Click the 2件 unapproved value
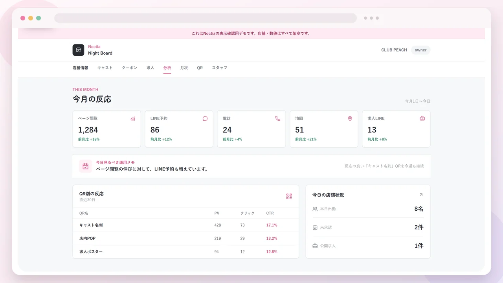The width and height of the screenshot is (503, 283). pos(419,228)
